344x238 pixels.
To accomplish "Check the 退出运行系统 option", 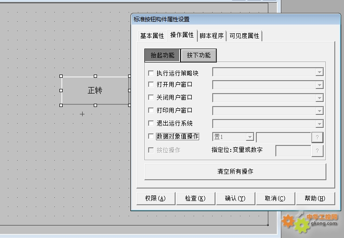I will tap(151, 123).
